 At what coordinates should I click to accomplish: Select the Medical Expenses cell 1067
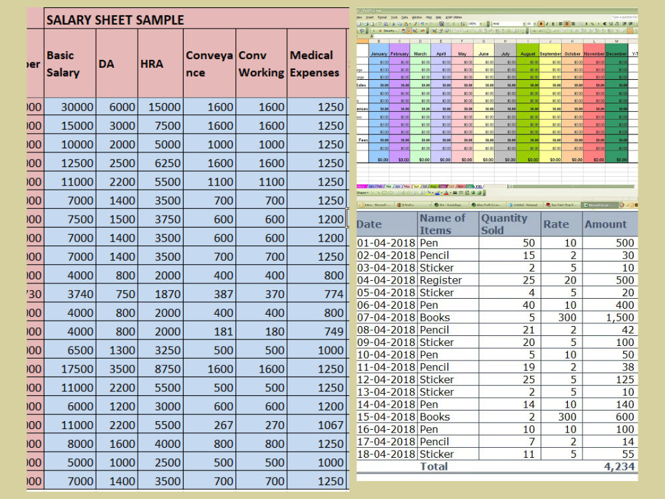click(317, 424)
